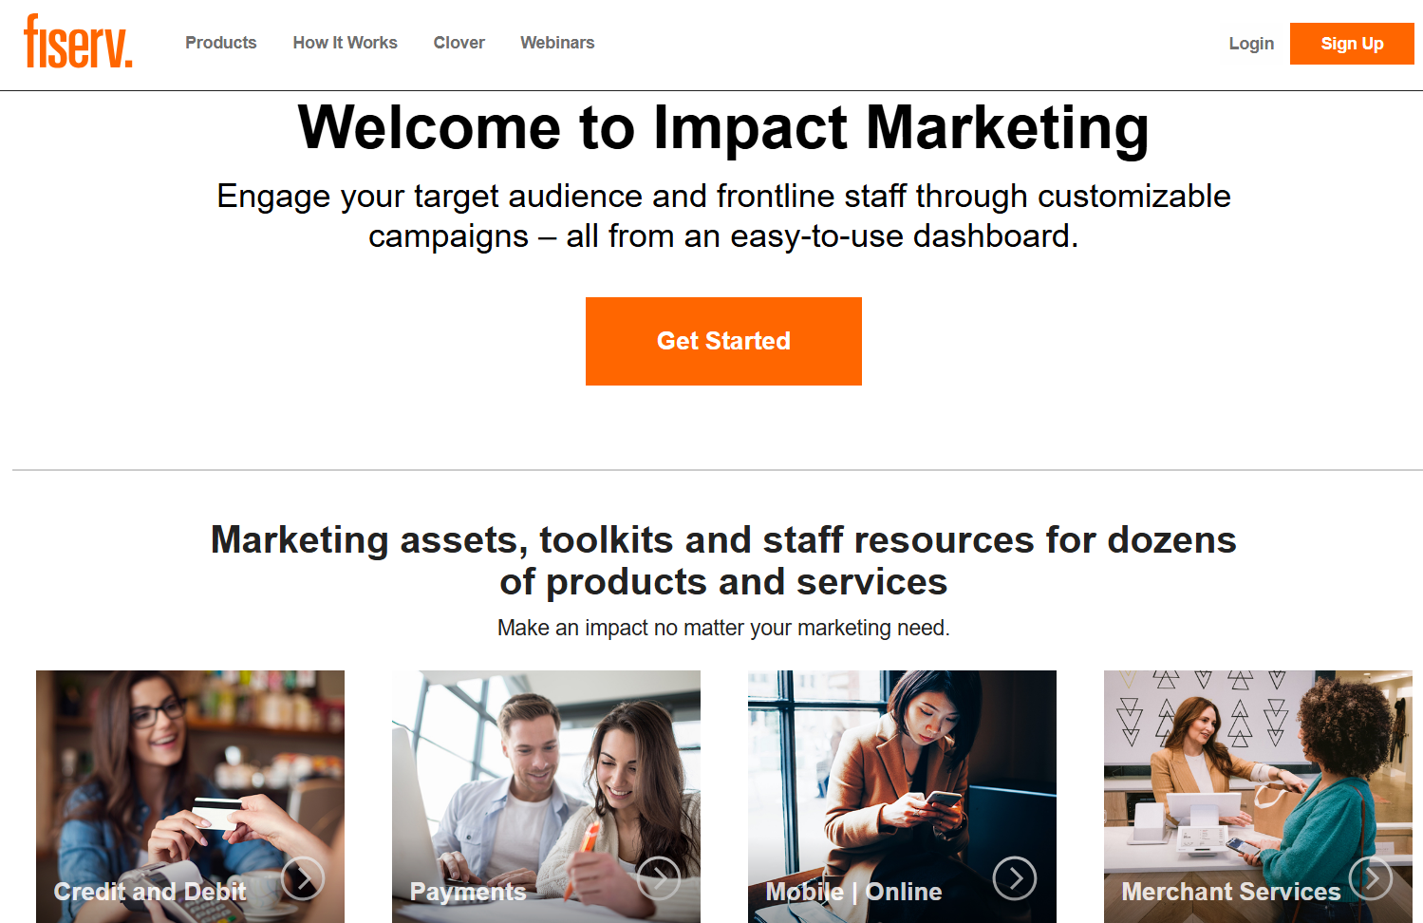Open the Merchant Services photo tile
The image size is (1423, 923).
pos(1258,797)
